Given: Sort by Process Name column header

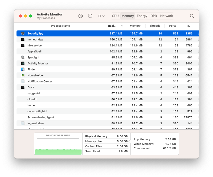Looking at the screenshot, I should [60, 26].
